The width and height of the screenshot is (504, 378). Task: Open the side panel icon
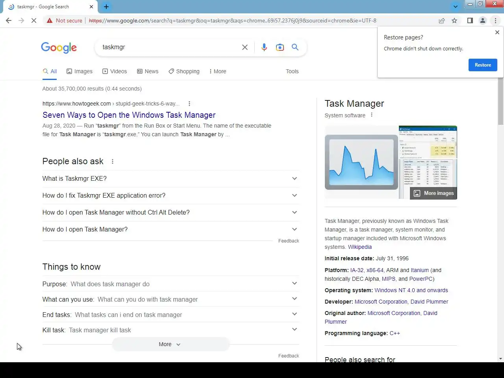point(470,20)
